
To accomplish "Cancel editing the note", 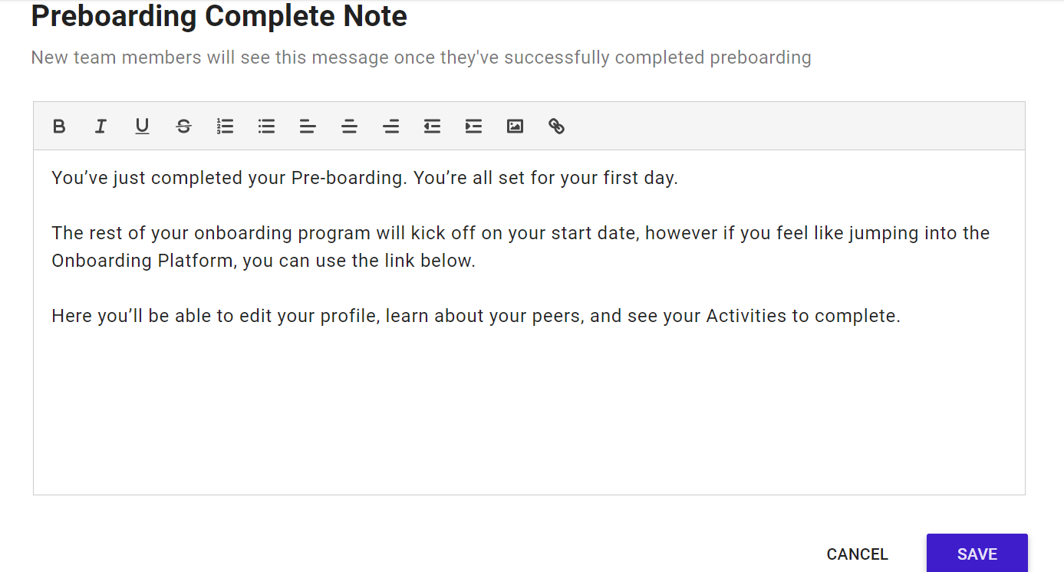I will coord(857,554).
